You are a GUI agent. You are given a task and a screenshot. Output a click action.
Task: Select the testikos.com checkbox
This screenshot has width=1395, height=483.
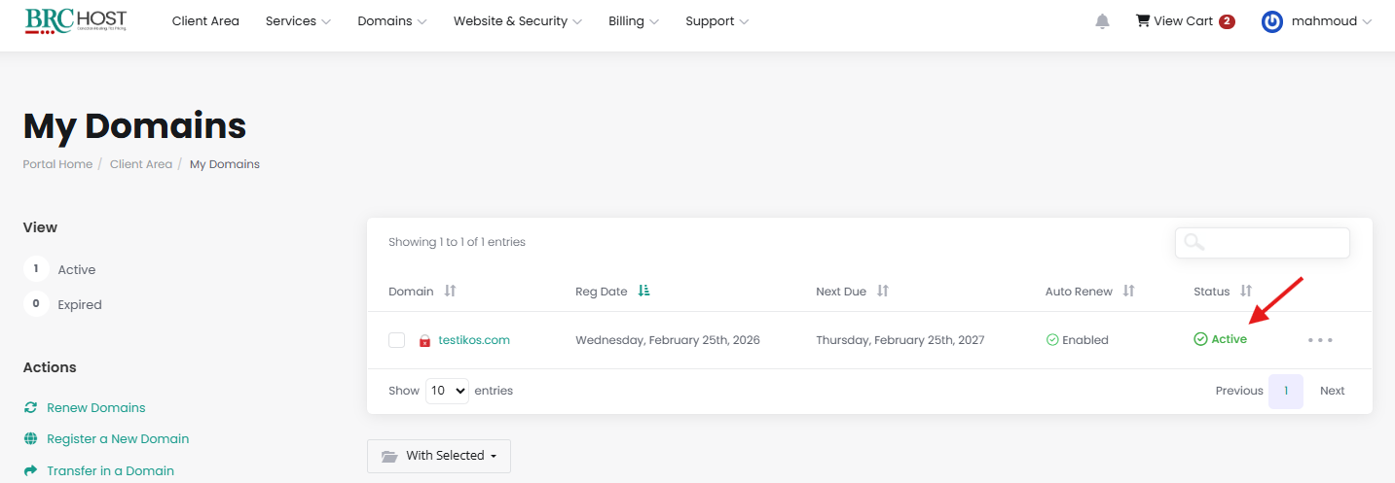point(396,340)
